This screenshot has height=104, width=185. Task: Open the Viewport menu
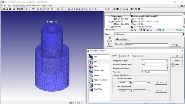pos(16,6)
